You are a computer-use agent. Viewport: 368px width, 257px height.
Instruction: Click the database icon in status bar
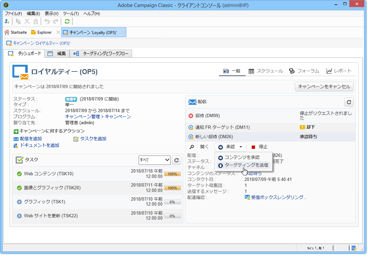(x=354, y=248)
